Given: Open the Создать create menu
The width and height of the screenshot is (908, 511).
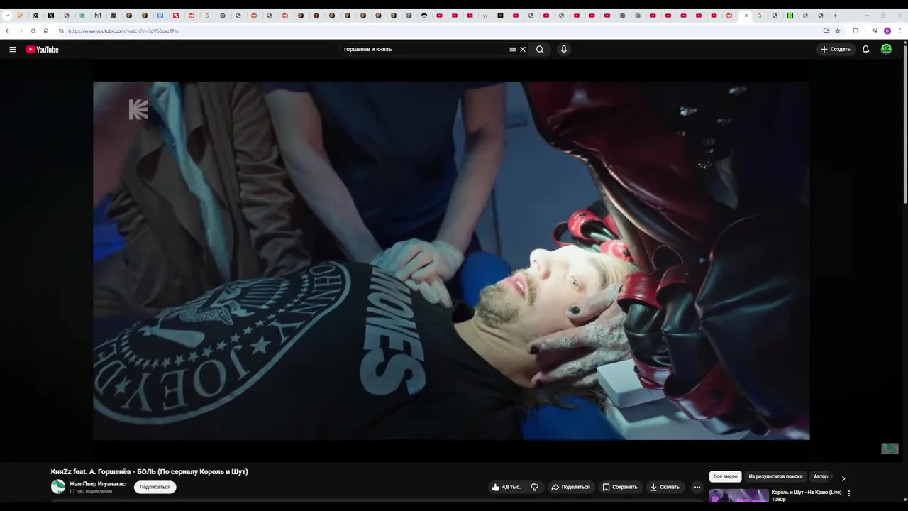Looking at the screenshot, I should click(836, 49).
